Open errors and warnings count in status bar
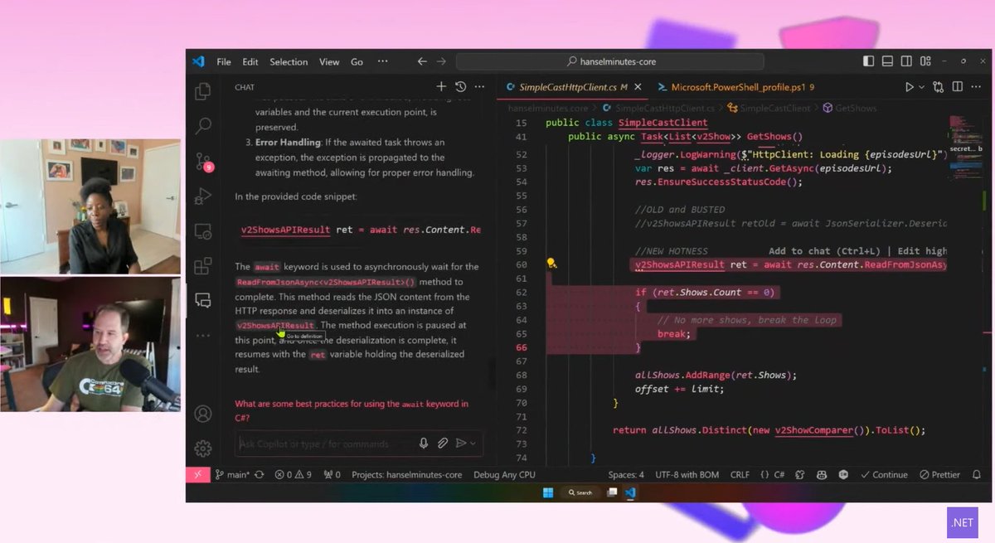The width and height of the screenshot is (995, 543). (294, 475)
